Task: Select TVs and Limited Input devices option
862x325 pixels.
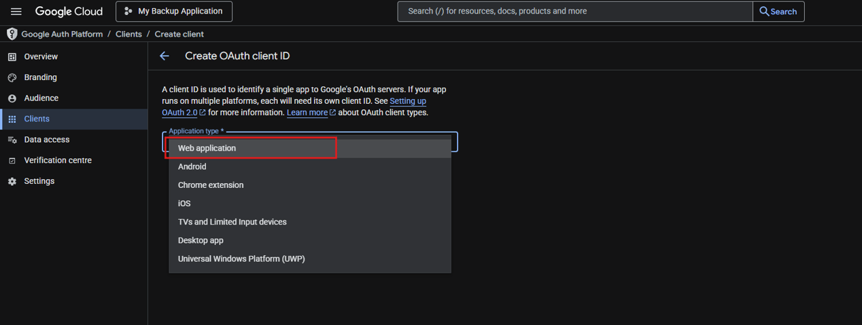Action: click(310, 222)
